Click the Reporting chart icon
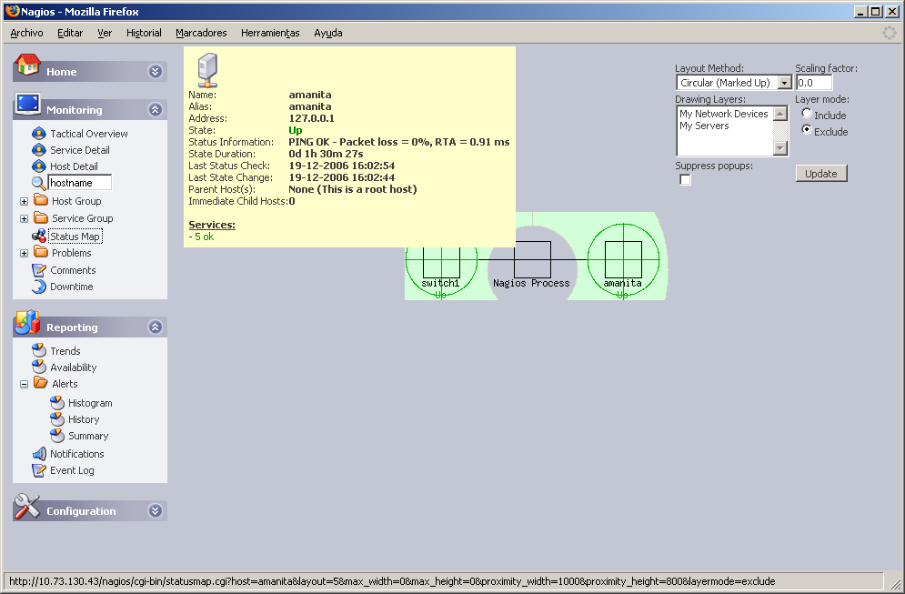The width and height of the screenshot is (905, 594). click(x=27, y=322)
